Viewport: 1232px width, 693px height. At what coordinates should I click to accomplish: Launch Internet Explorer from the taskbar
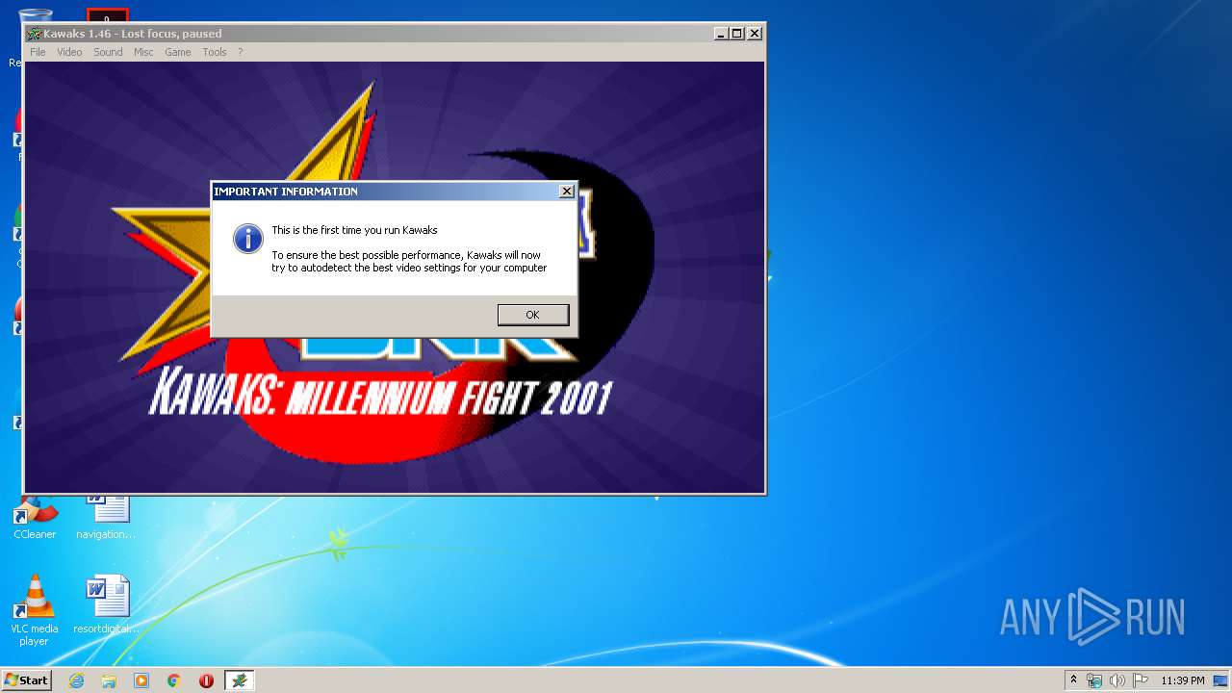[x=76, y=680]
